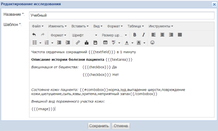
Task: Open text color picker arrow
Action: tap(132, 43)
